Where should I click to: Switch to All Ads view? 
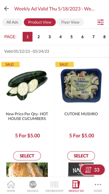point(12,22)
